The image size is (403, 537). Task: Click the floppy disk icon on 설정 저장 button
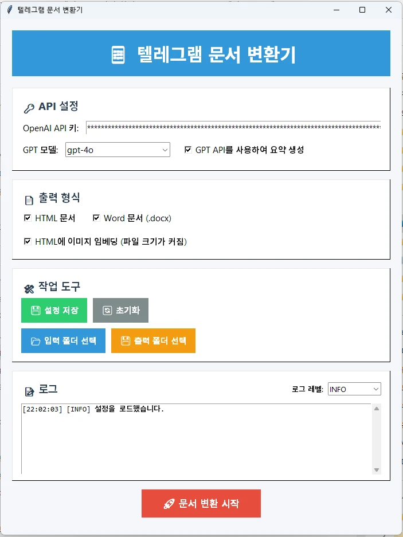(x=36, y=309)
